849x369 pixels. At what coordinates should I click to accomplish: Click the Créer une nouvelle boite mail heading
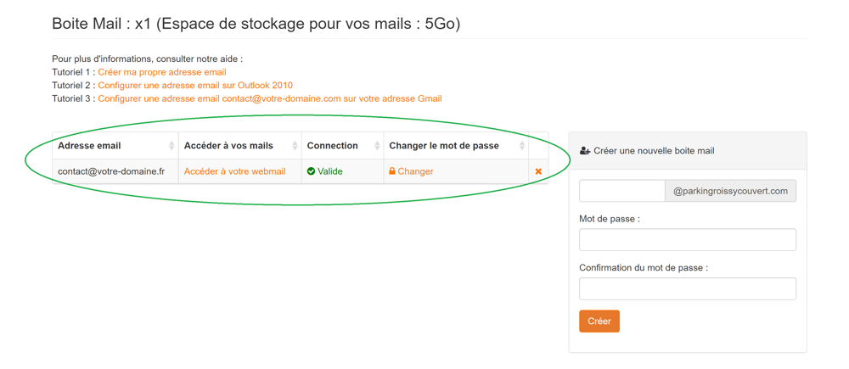pos(653,151)
